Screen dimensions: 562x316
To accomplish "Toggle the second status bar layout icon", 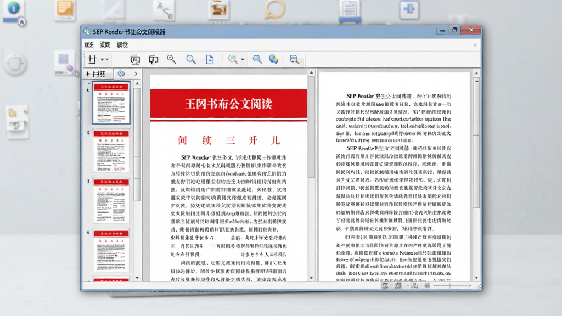I will click(x=398, y=285).
